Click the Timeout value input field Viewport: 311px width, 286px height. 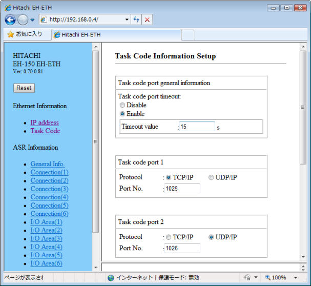[197, 127]
